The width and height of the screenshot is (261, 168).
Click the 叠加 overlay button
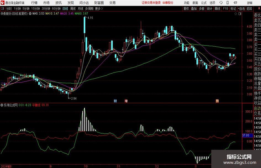(x=194, y=9)
